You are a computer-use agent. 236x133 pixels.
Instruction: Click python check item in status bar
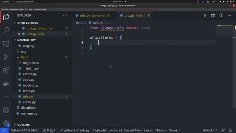coord(67,130)
